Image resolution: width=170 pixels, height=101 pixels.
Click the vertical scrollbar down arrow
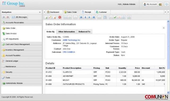tap(168, 92)
